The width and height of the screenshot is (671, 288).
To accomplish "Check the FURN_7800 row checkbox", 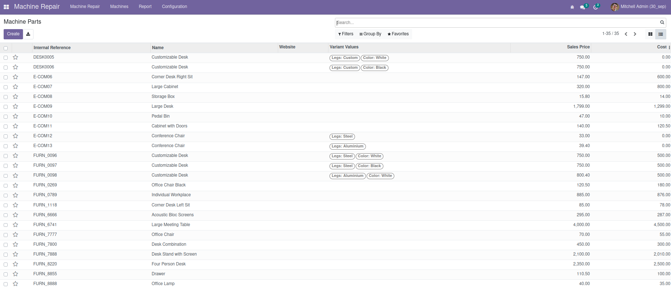I will (5, 245).
